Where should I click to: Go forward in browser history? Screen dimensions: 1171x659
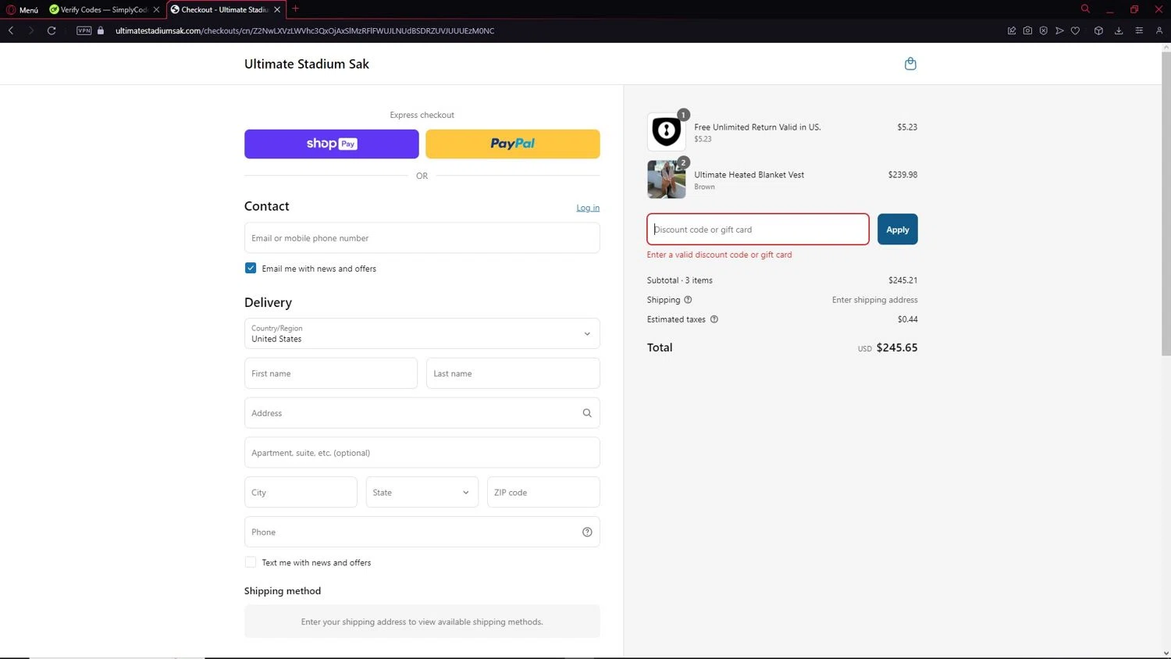31,30
